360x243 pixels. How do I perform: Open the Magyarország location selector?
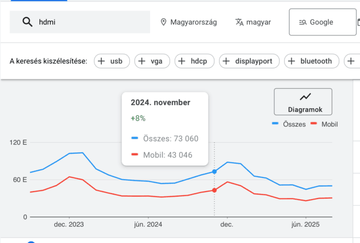click(188, 22)
